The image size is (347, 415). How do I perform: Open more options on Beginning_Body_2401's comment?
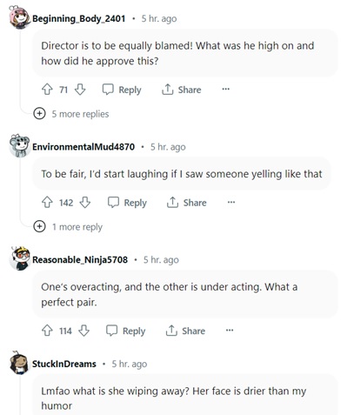[225, 90]
